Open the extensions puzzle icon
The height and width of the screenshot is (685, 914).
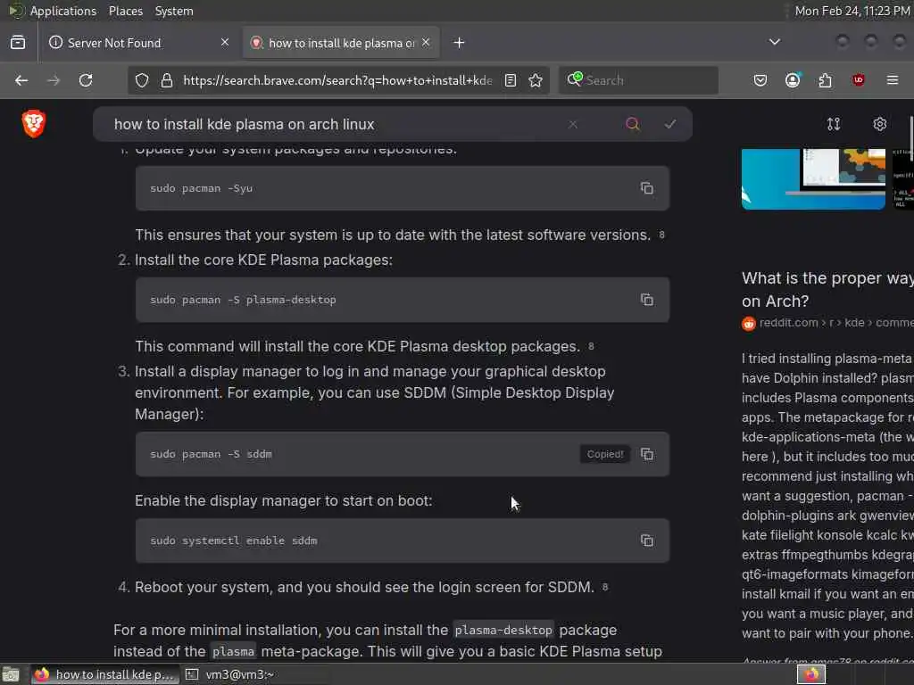point(825,80)
